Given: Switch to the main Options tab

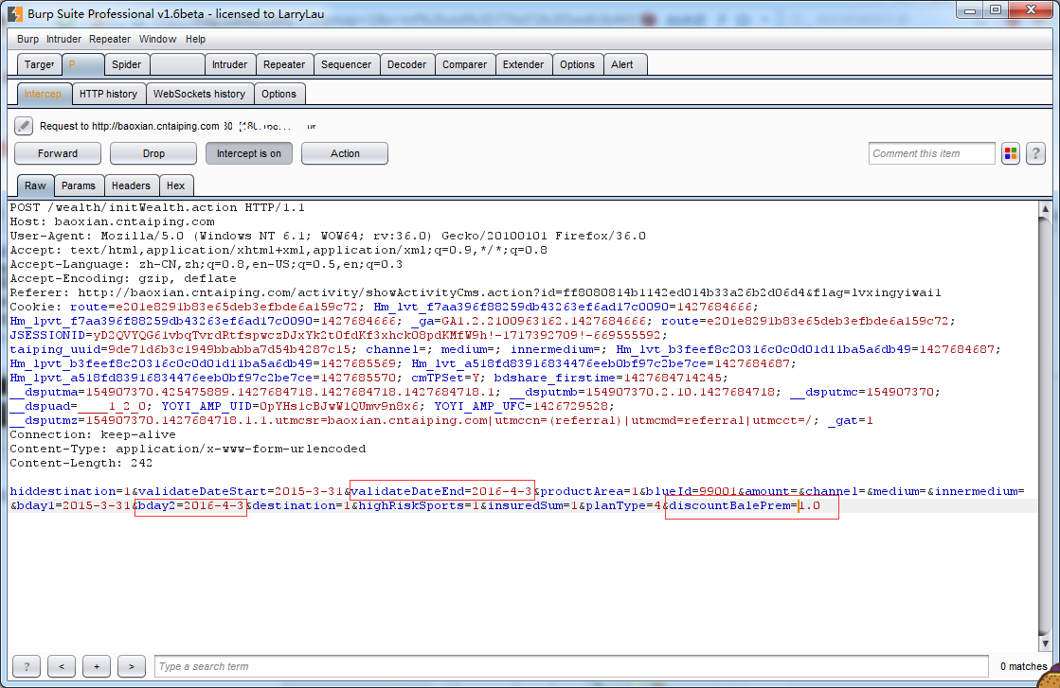Looking at the screenshot, I should tap(577, 64).
